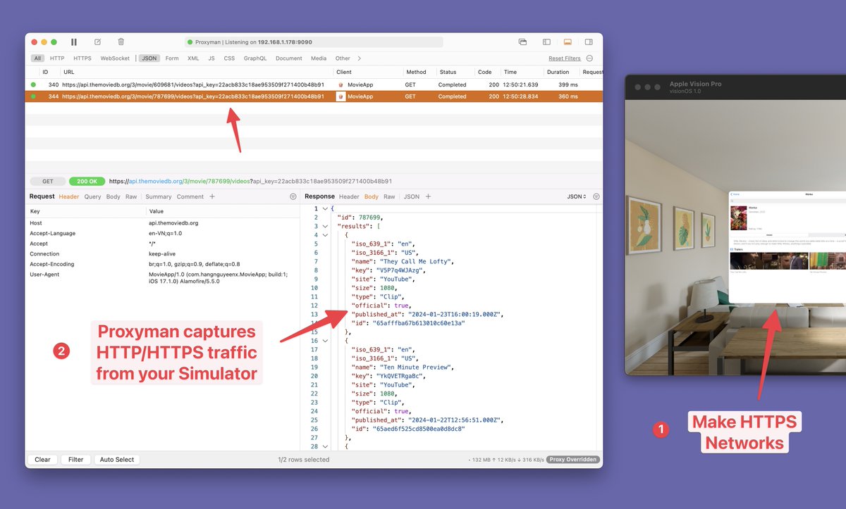Click the green status dot of request 344
This screenshot has height=509, width=846.
[32, 96]
